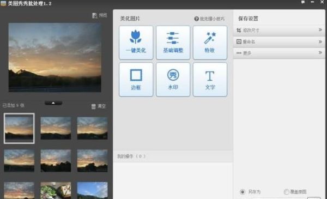
Task: Close the batch processing window
Action: point(322,2)
